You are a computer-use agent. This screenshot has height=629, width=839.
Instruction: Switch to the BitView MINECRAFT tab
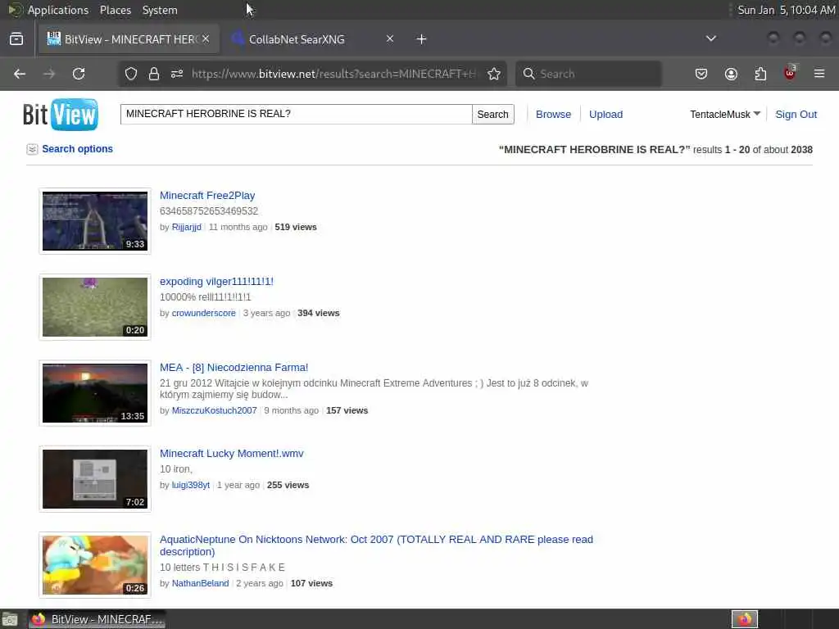pos(129,39)
